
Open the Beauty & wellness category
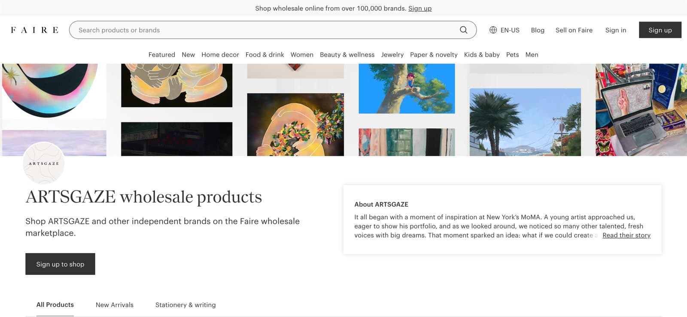347,54
